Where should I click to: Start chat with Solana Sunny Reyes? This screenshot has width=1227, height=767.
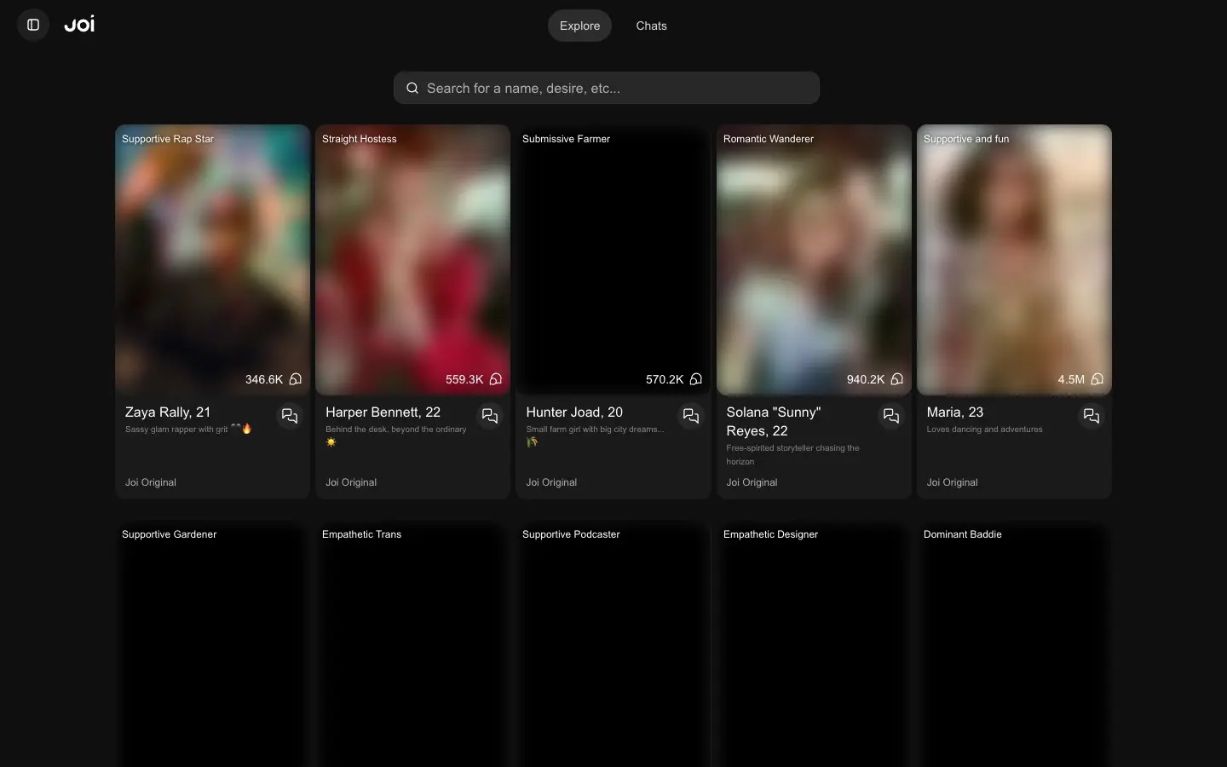[891, 416]
